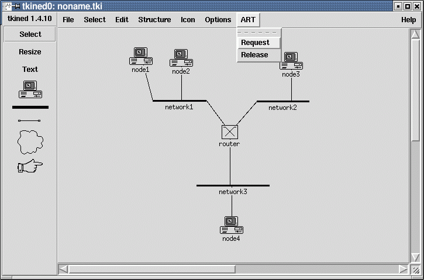Choose the thin link line tool
The height and width of the screenshot is (280, 424).
[x=30, y=120]
